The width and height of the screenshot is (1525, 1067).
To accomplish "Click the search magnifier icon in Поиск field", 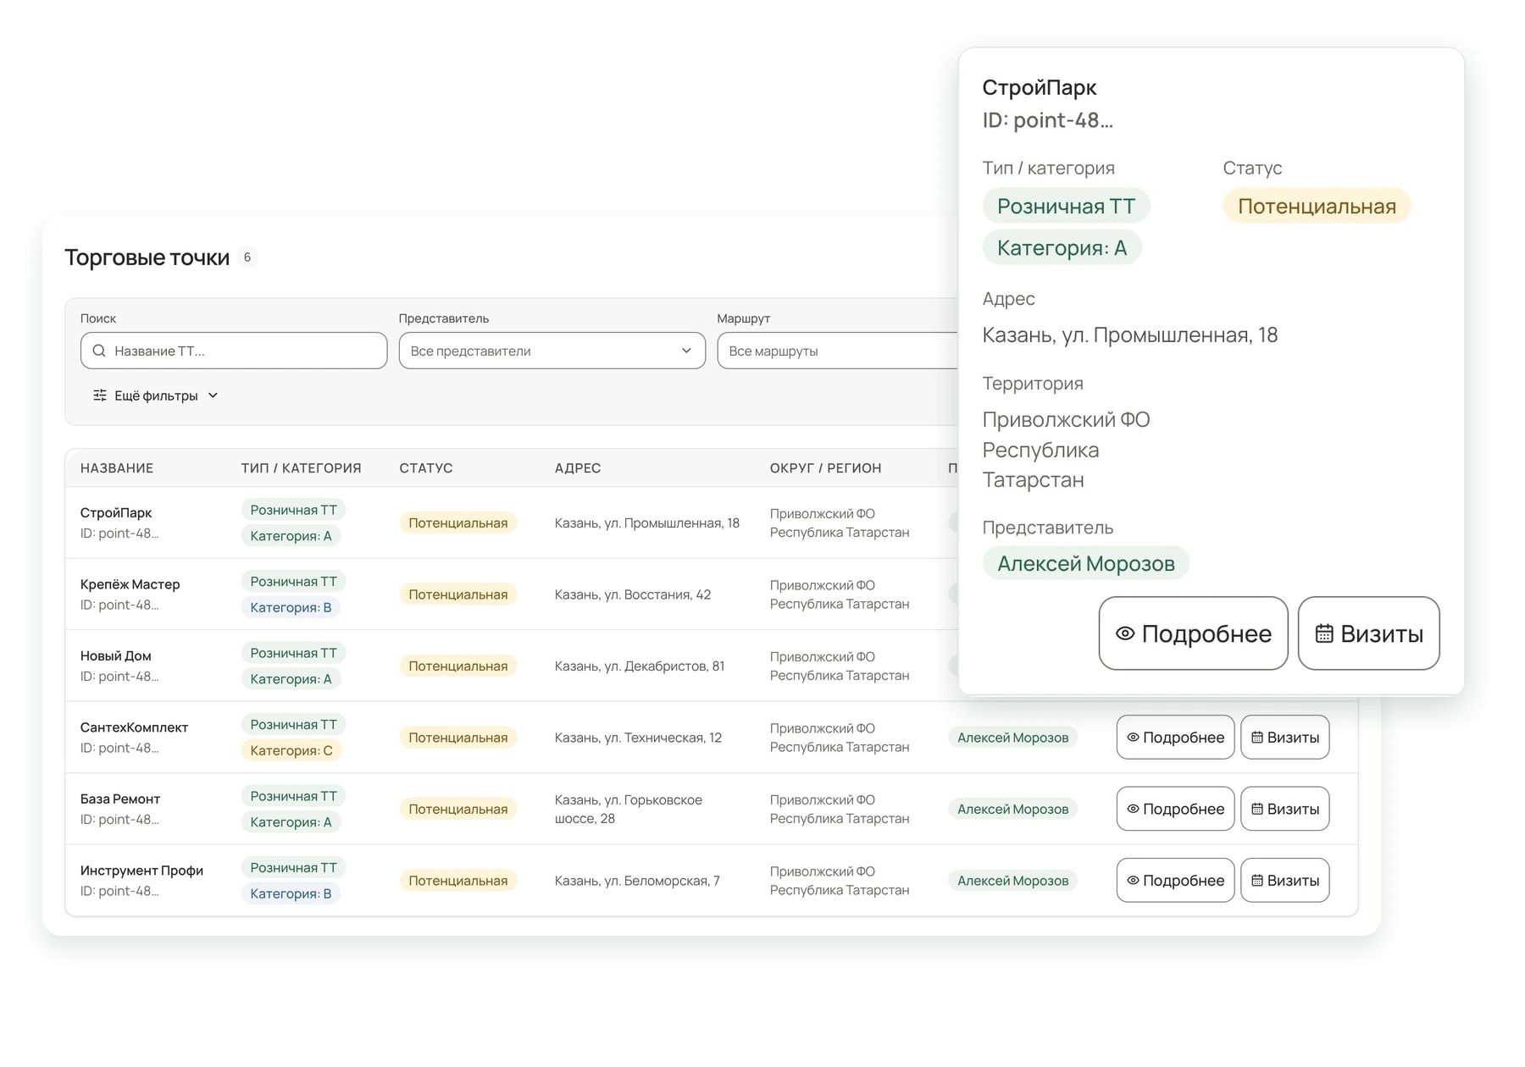I will click(99, 351).
